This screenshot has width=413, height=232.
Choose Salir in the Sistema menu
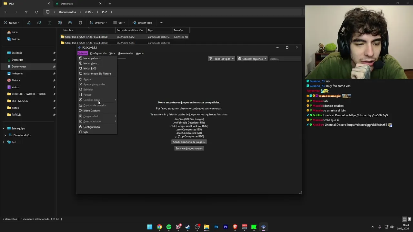(x=97, y=132)
